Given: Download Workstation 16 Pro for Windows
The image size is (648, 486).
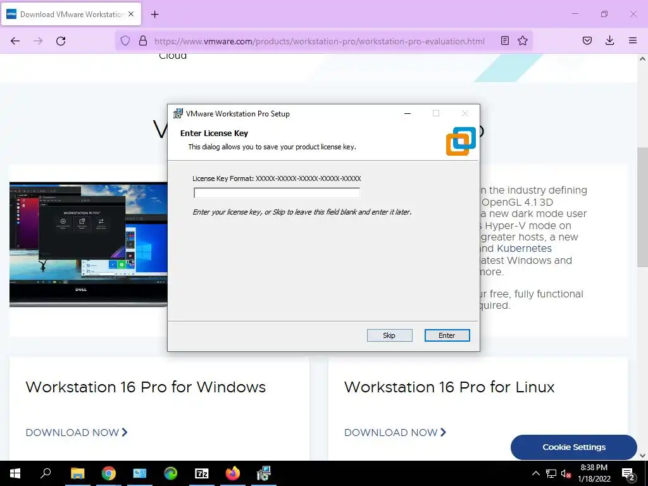Looking at the screenshot, I should click(x=77, y=432).
